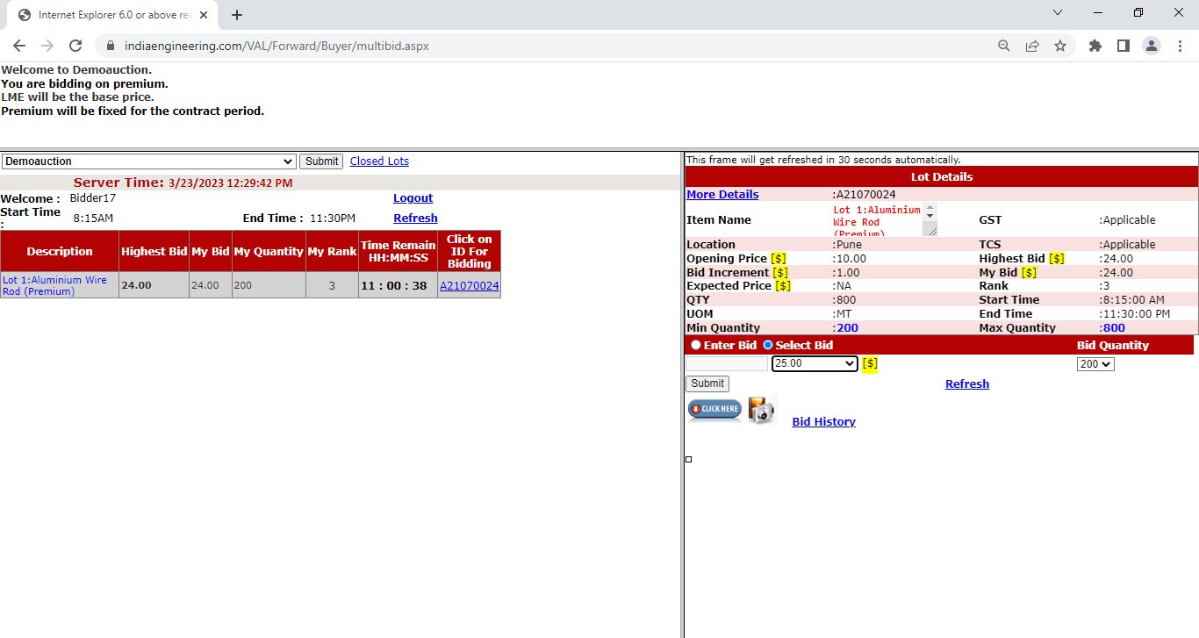Click the Logout link

(413, 198)
